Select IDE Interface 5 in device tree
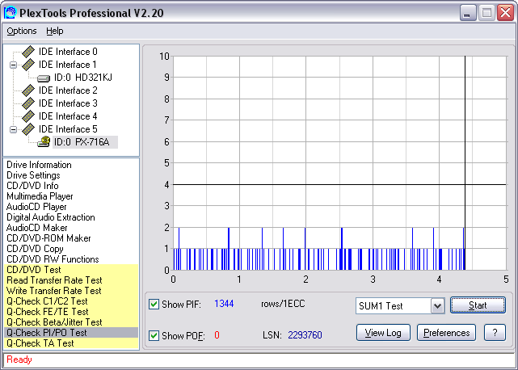Viewport: 518px width, 370px height. coord(68,128)
